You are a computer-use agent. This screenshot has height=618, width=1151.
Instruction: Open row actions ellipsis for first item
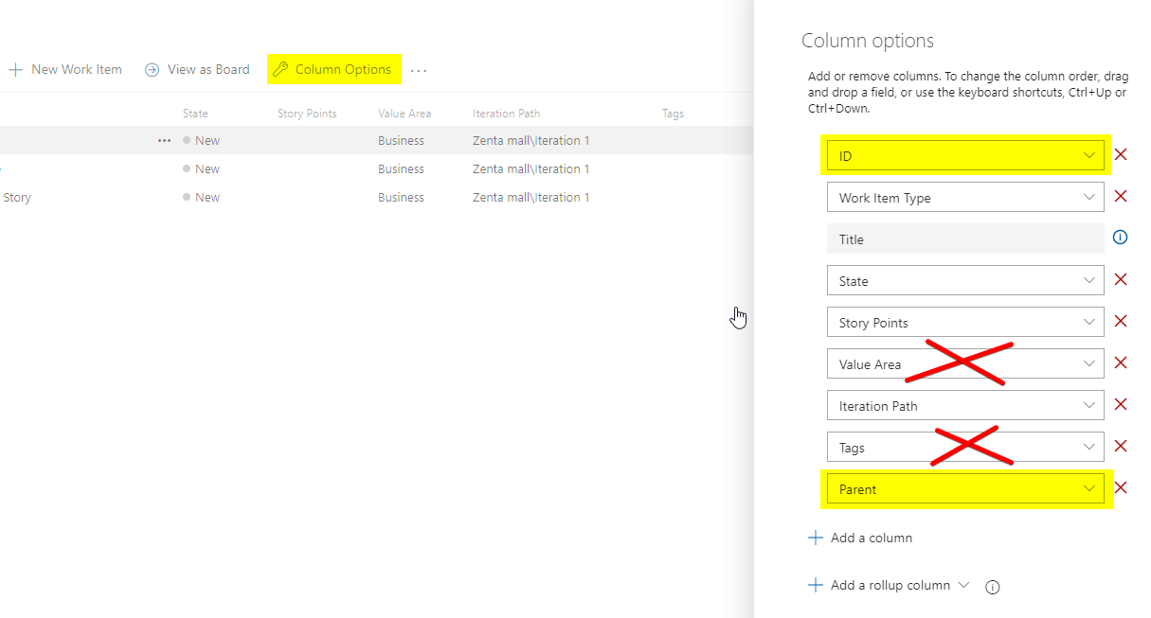pyautogui.click(x=165, y=140)
